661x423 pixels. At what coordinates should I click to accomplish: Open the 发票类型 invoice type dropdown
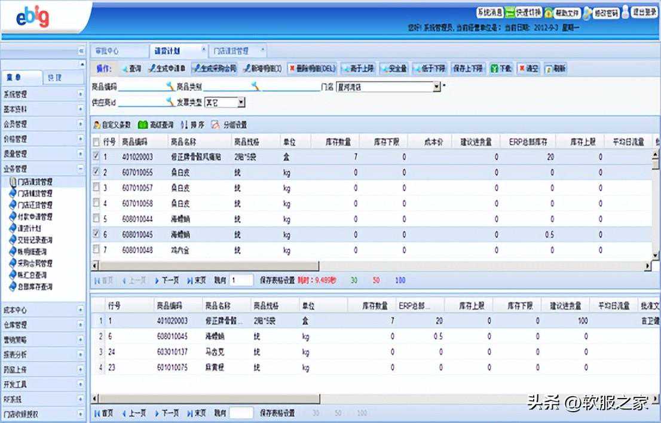[241, 103]
